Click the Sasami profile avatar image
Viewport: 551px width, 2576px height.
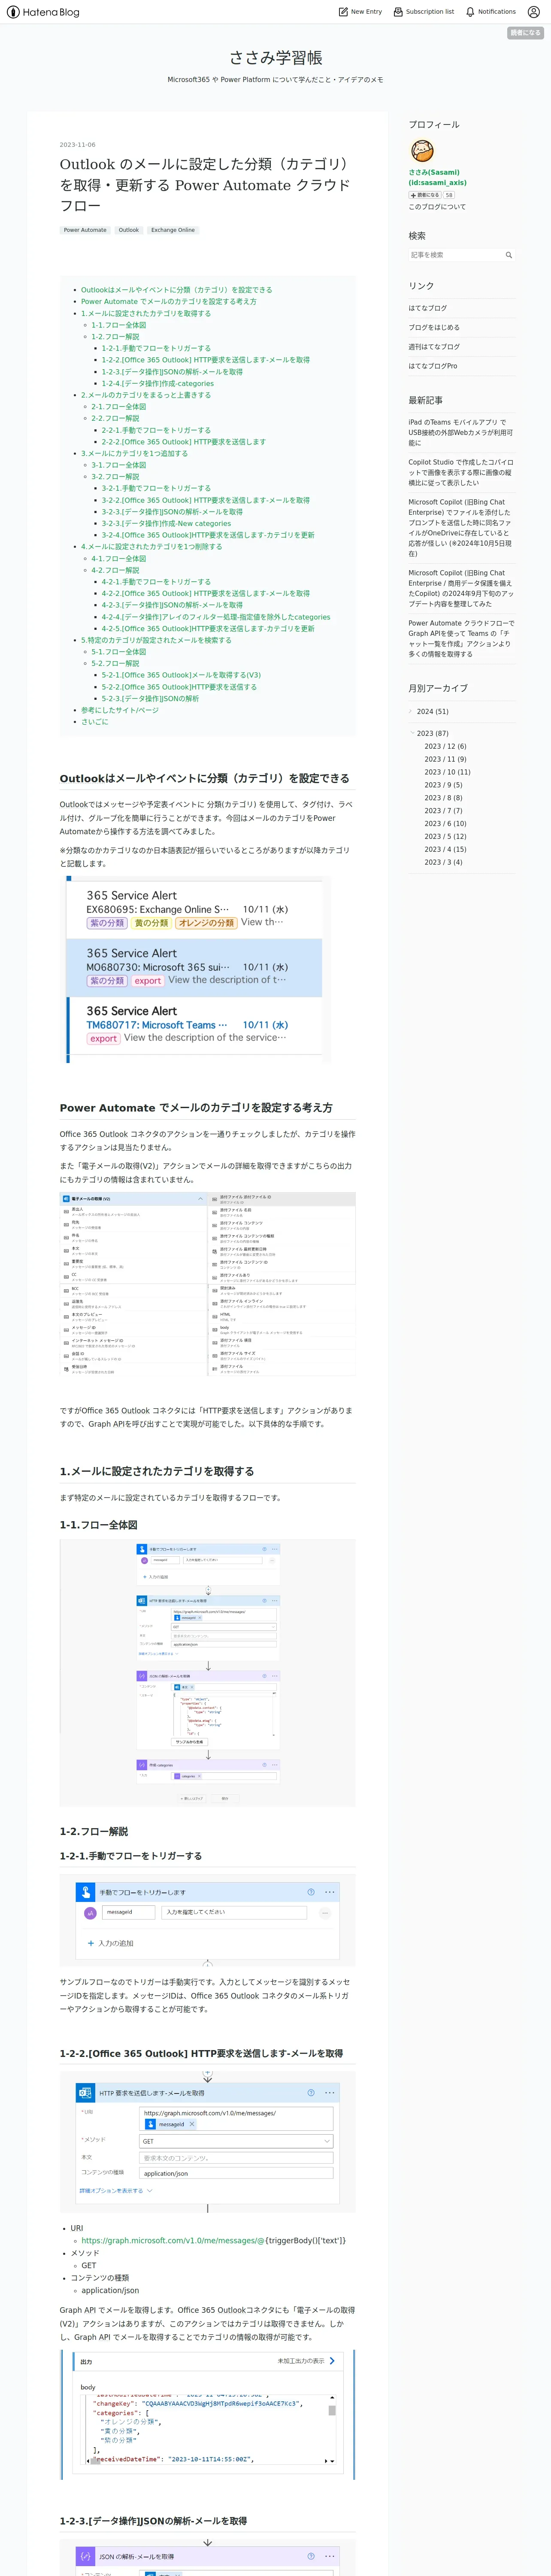click(422, 151)
